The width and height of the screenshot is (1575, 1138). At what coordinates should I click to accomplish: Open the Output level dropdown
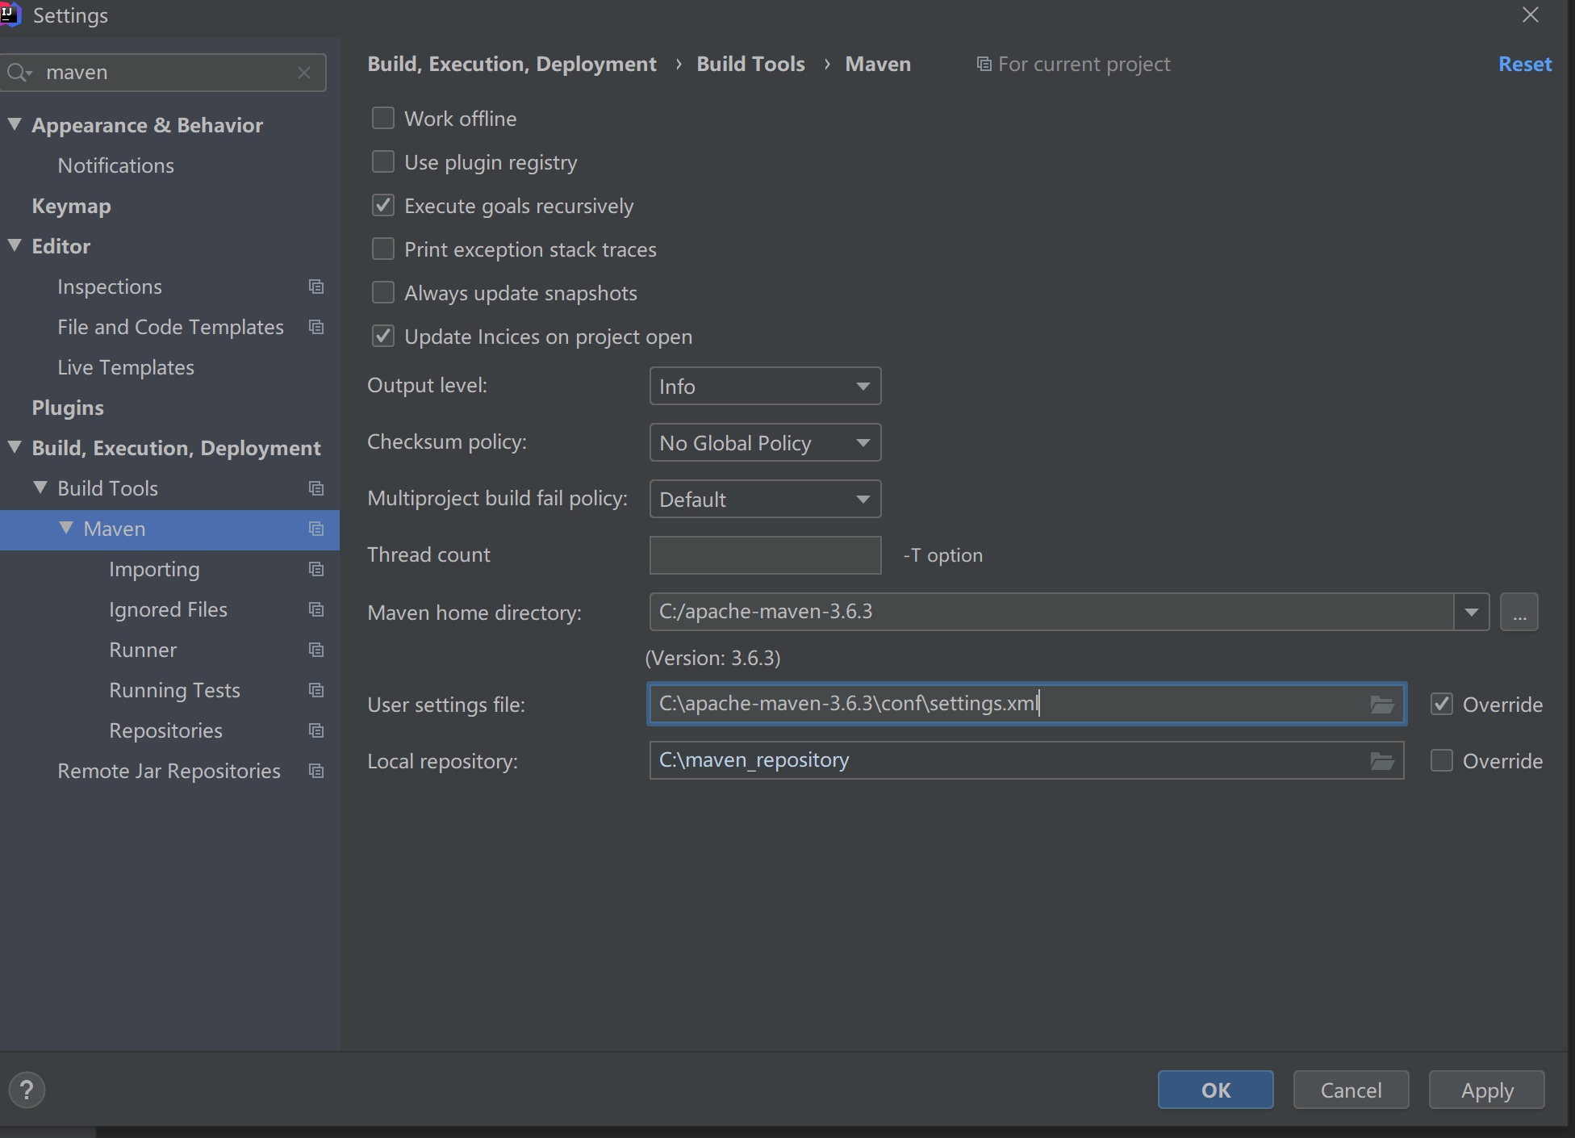[765, 387]
